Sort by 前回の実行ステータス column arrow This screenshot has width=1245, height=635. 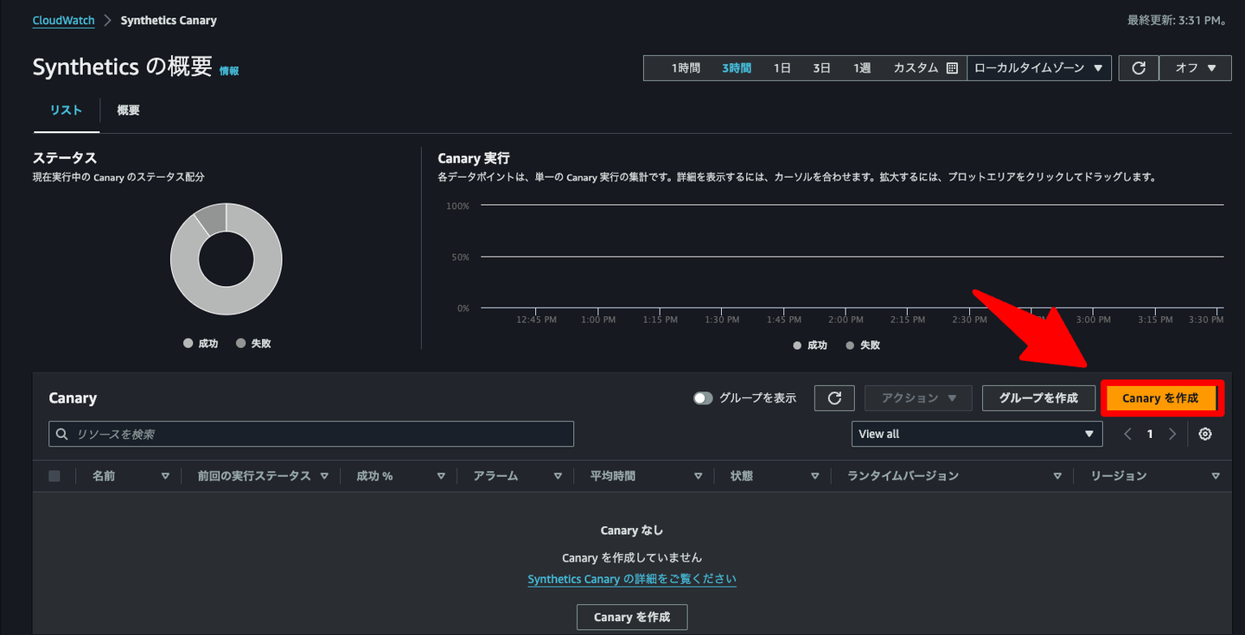[x=324, y=476]
